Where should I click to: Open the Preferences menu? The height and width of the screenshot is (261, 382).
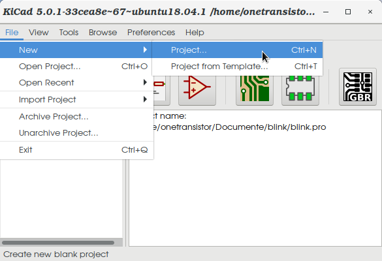tap(151, 33)
